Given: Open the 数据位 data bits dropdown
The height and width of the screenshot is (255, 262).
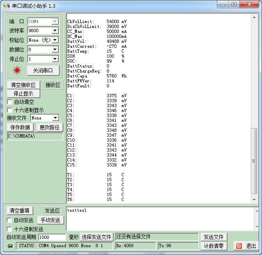Looking at the screenshot, I should (x=55, y=50).
